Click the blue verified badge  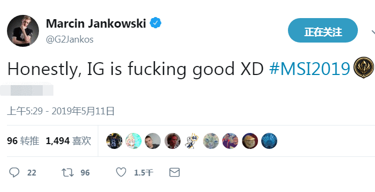coord(155,23)
